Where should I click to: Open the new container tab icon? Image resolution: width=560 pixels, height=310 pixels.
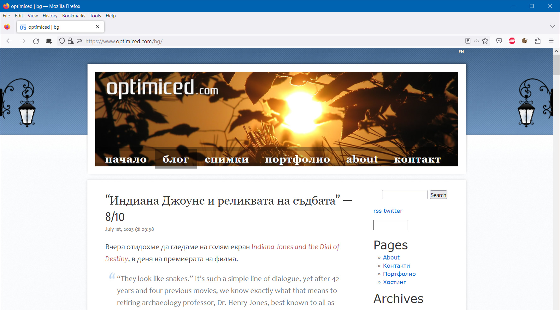(x=49, y=41)
